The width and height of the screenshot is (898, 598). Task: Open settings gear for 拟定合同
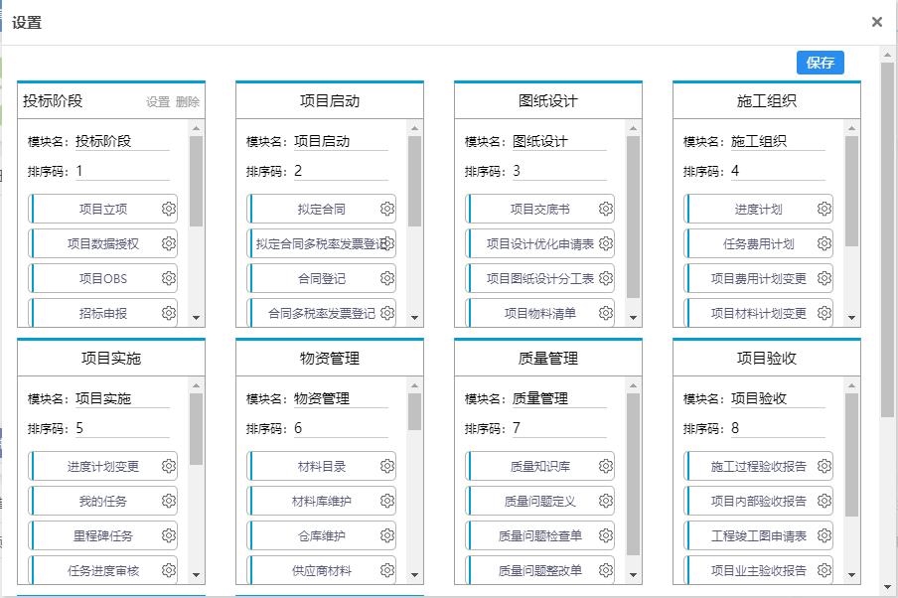[x=387, y=209]
